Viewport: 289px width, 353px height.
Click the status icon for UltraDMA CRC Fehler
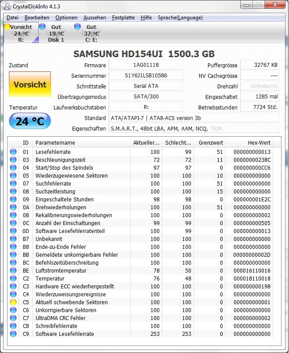[13, 318]
